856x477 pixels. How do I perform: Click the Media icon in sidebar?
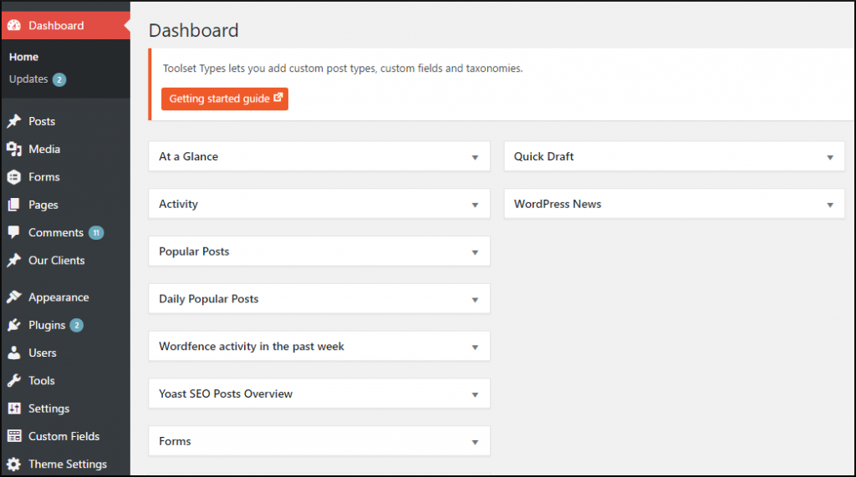click(x=13, y=149)
